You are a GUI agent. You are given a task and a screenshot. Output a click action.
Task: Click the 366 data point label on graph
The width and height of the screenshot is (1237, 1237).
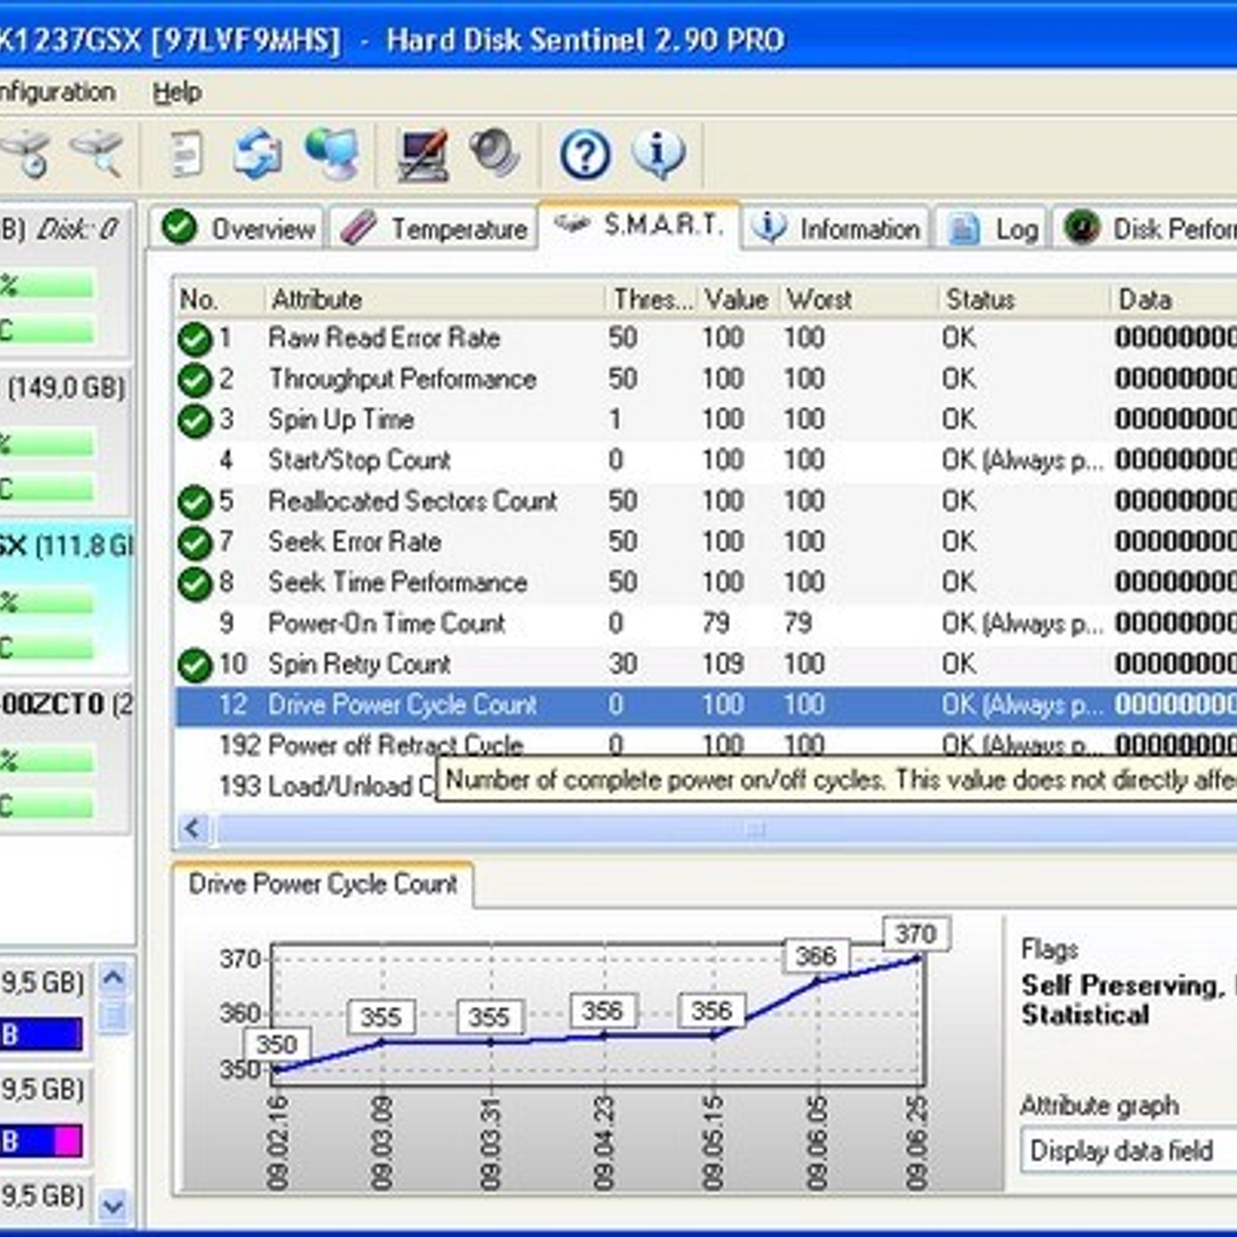tap(816, 956)
